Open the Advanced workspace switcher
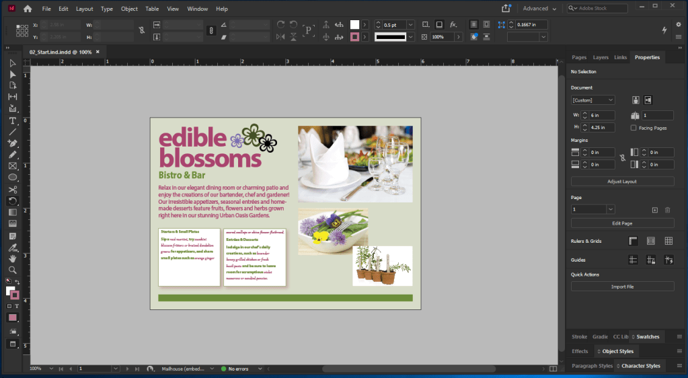Viewport: 688px width, 378px height. [x=539, y=9]
